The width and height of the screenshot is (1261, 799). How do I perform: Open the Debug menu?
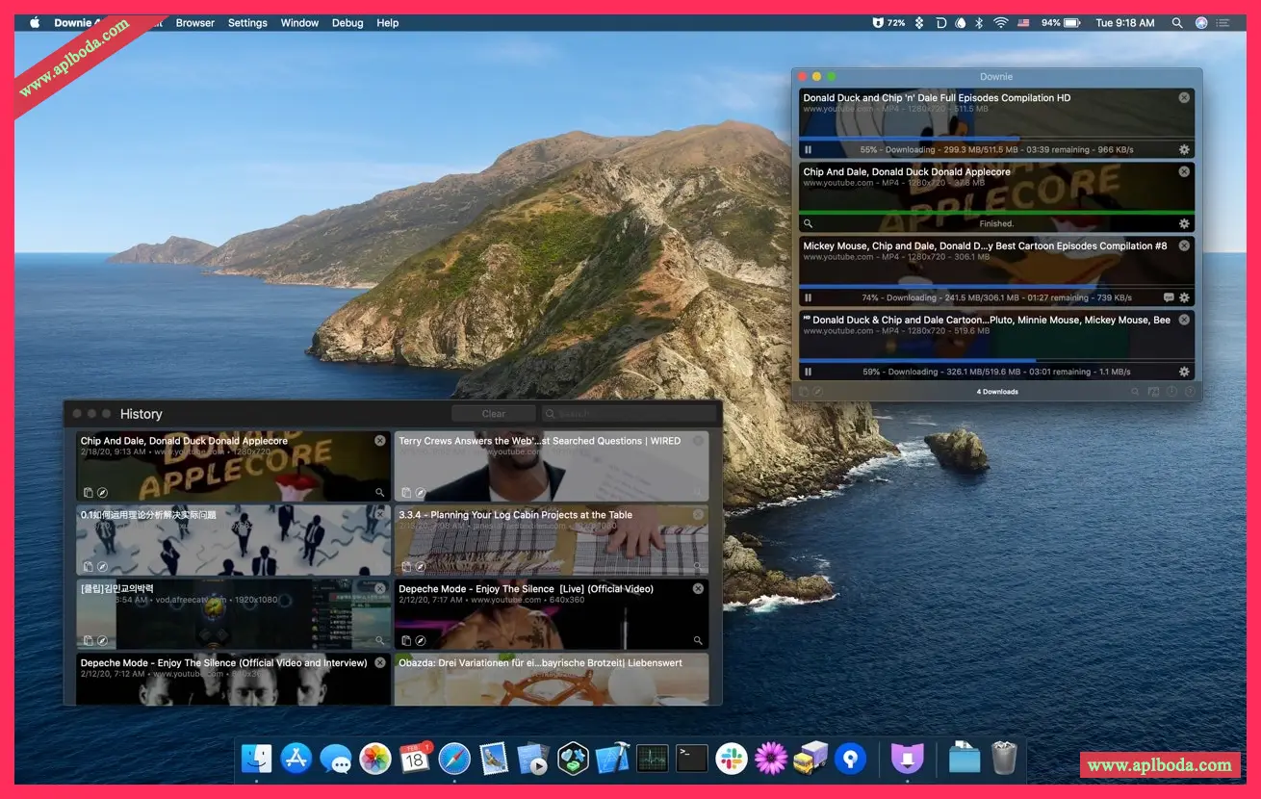[x=347, y=22]
